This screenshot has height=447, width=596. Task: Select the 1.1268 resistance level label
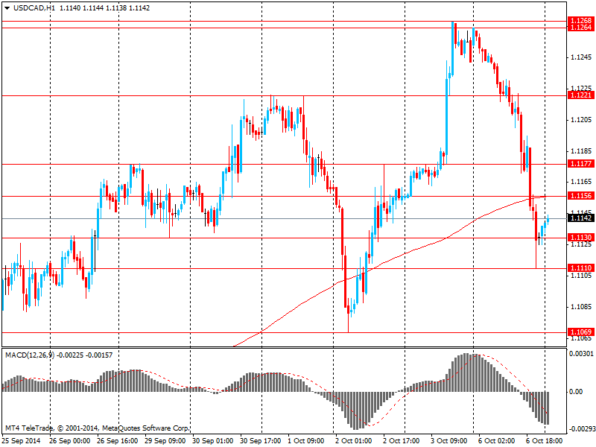pos(581,21)
